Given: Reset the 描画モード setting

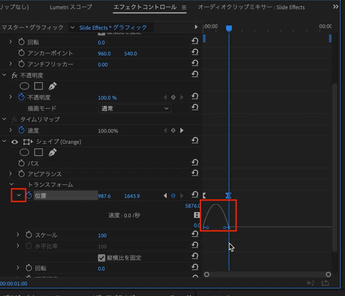Looking at the screenshot, I should pyautogui.click(x=195, y=107).
